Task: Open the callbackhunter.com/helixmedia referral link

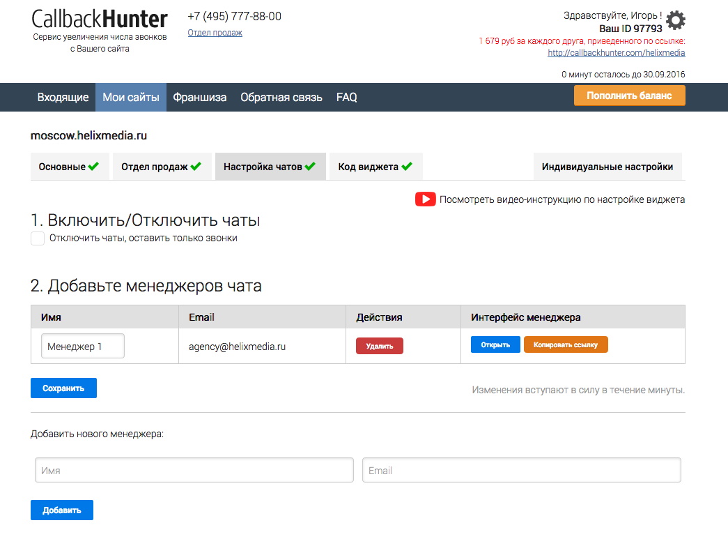Action: [616, 52]
